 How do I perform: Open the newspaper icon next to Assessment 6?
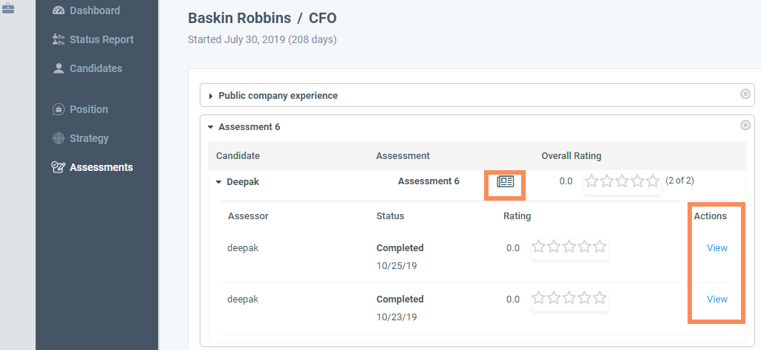coord(506,181)
